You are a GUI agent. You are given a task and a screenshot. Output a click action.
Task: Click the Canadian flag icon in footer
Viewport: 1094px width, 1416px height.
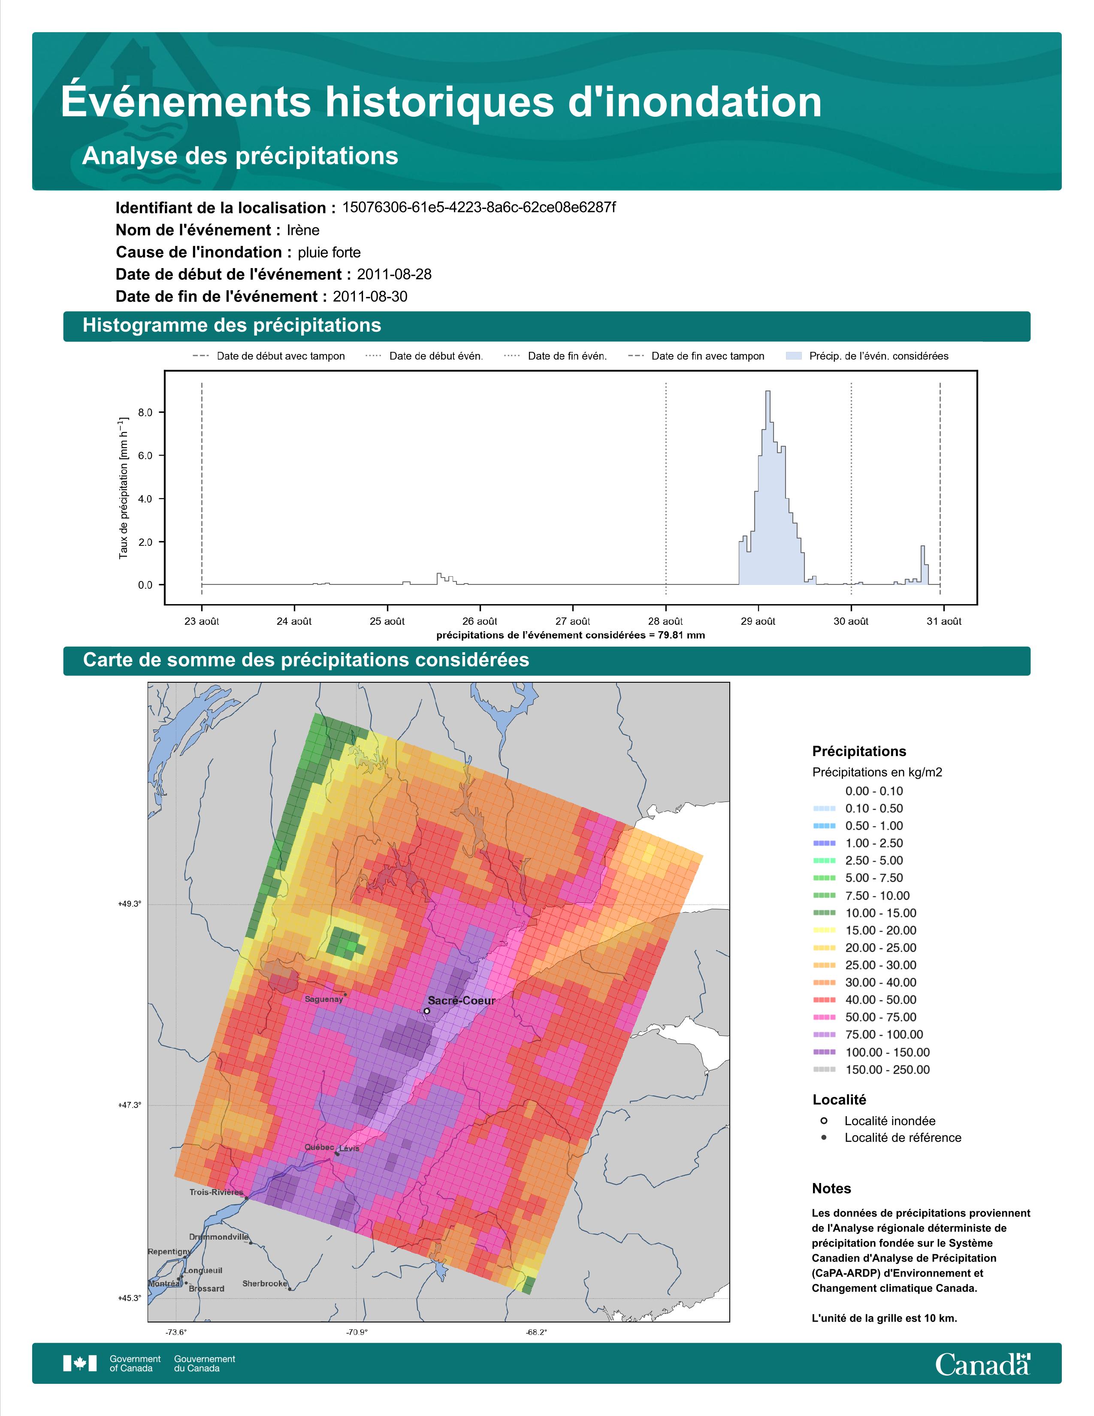point(80,1363)
